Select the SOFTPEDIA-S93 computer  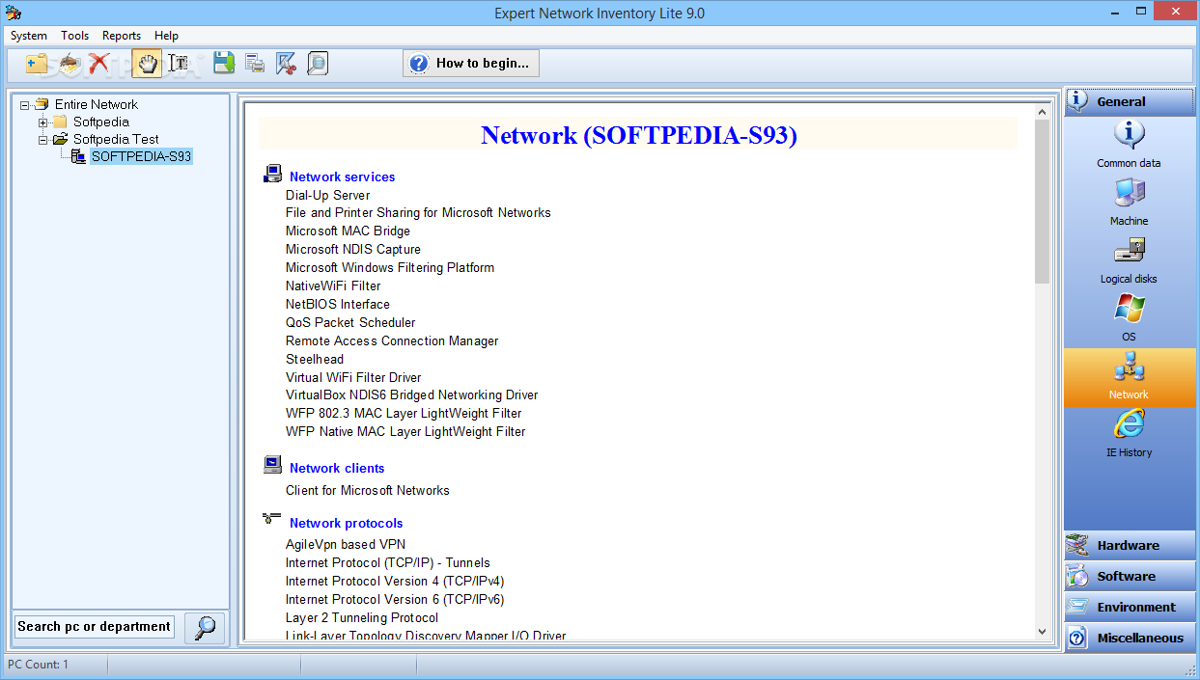[141, 156]
